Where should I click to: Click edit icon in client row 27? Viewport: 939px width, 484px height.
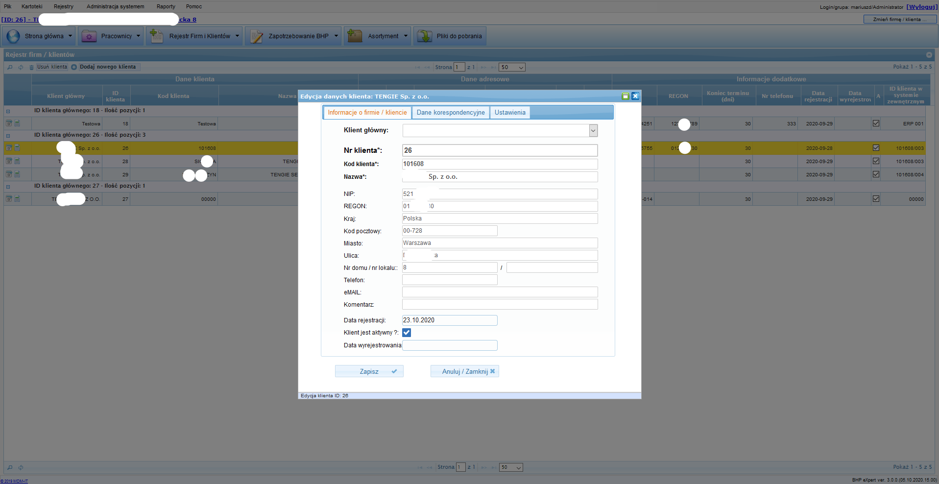(9, 199)
